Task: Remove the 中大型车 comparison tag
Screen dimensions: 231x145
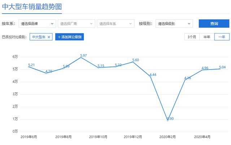Action: coord(49,37)
